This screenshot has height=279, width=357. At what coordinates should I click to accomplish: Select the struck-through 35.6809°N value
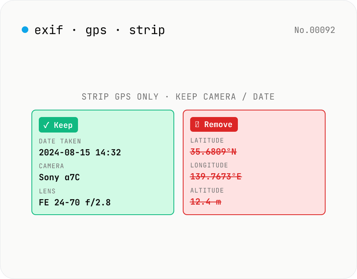213,152
